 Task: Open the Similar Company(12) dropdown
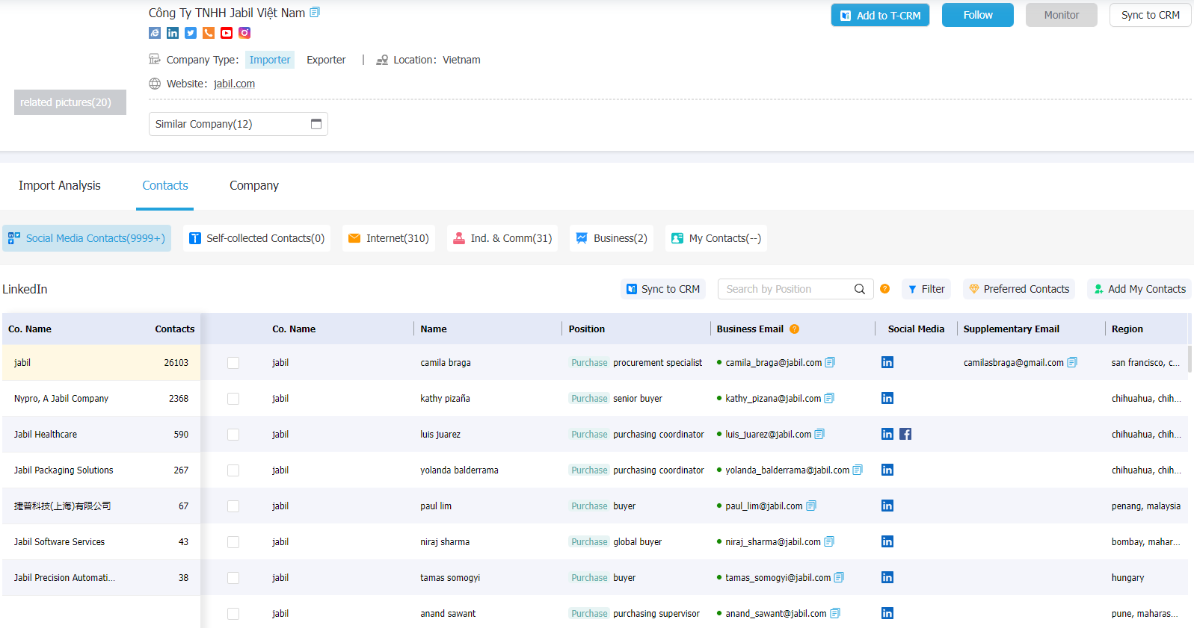[x=239, y=124]
